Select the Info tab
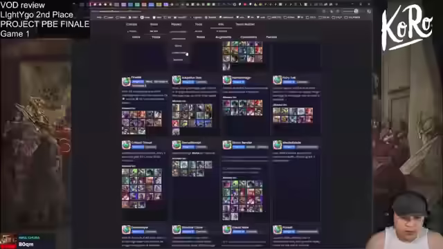Image resolution: width=443 pixels, height=249 pixels. (x=221, y=24)
